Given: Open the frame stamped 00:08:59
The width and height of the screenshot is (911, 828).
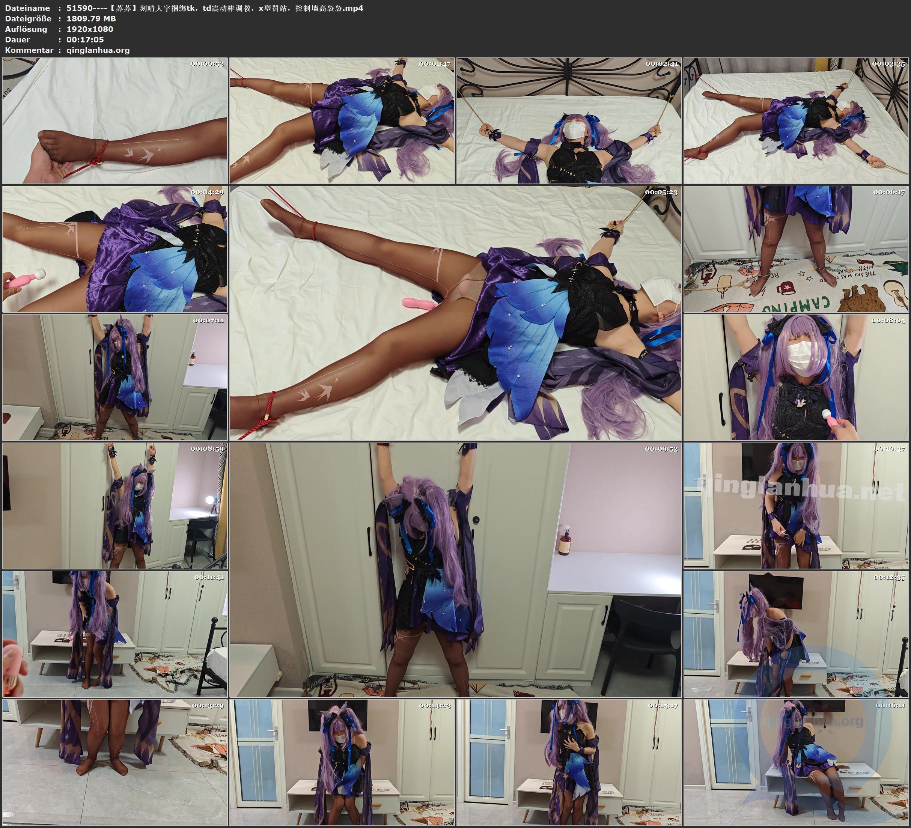Looking at the screenshot, I should [x=115, y=506].
